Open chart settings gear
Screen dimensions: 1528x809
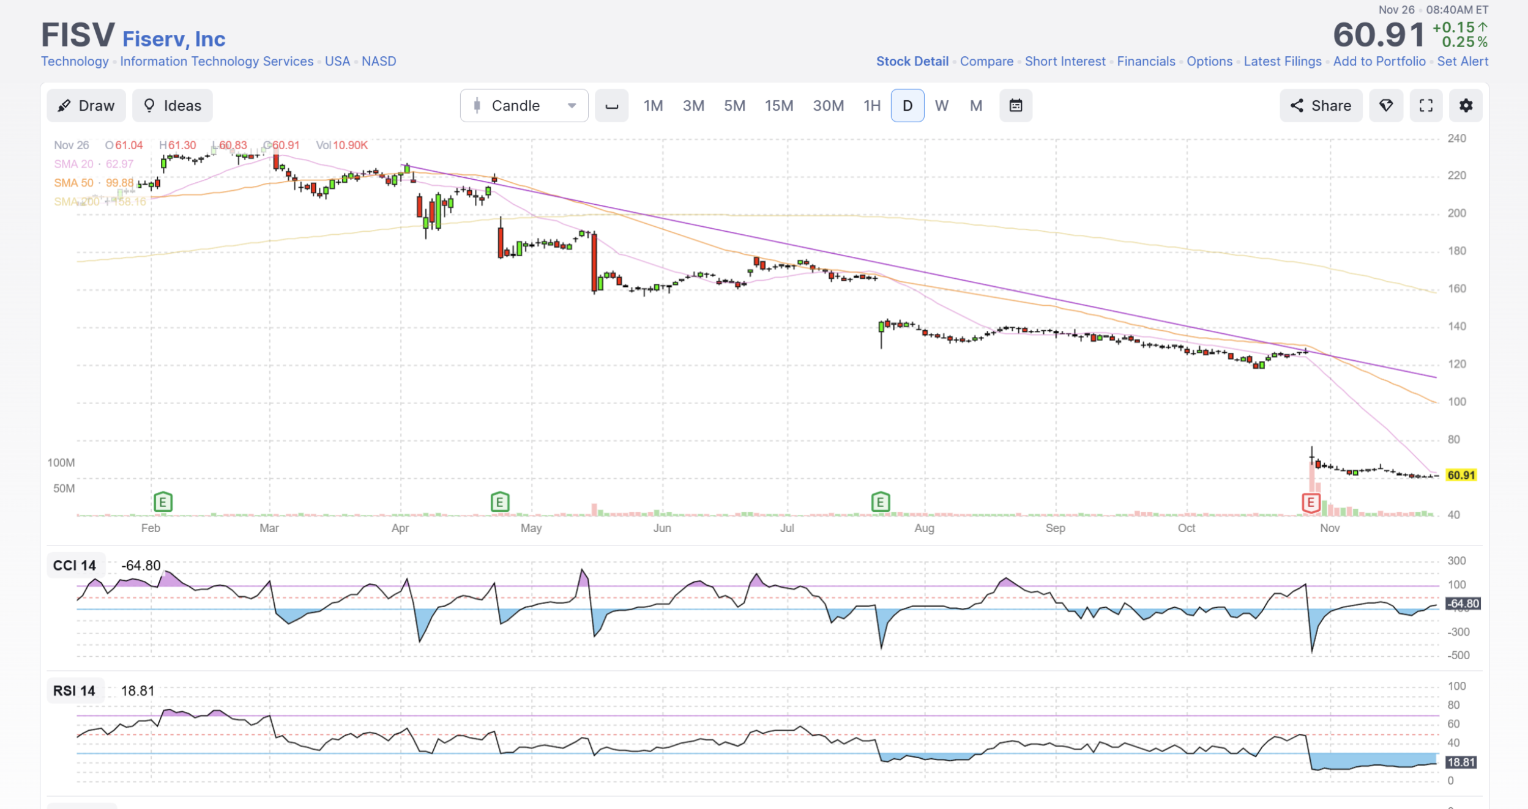pos(1466,106)
